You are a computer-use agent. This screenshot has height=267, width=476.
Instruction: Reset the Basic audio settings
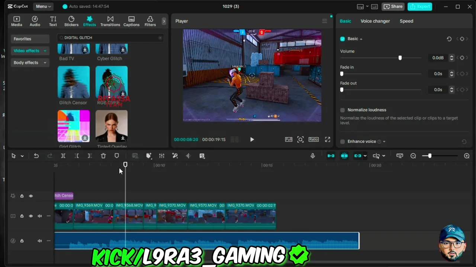[x=449, y=39]
